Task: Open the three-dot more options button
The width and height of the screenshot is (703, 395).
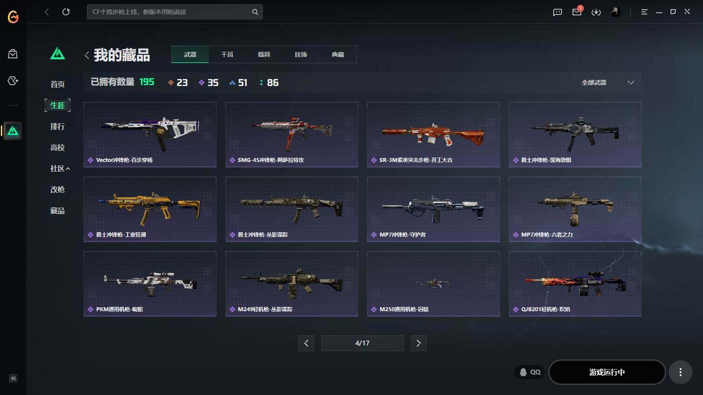Action: pyautogui.click(x=680, y=372)
